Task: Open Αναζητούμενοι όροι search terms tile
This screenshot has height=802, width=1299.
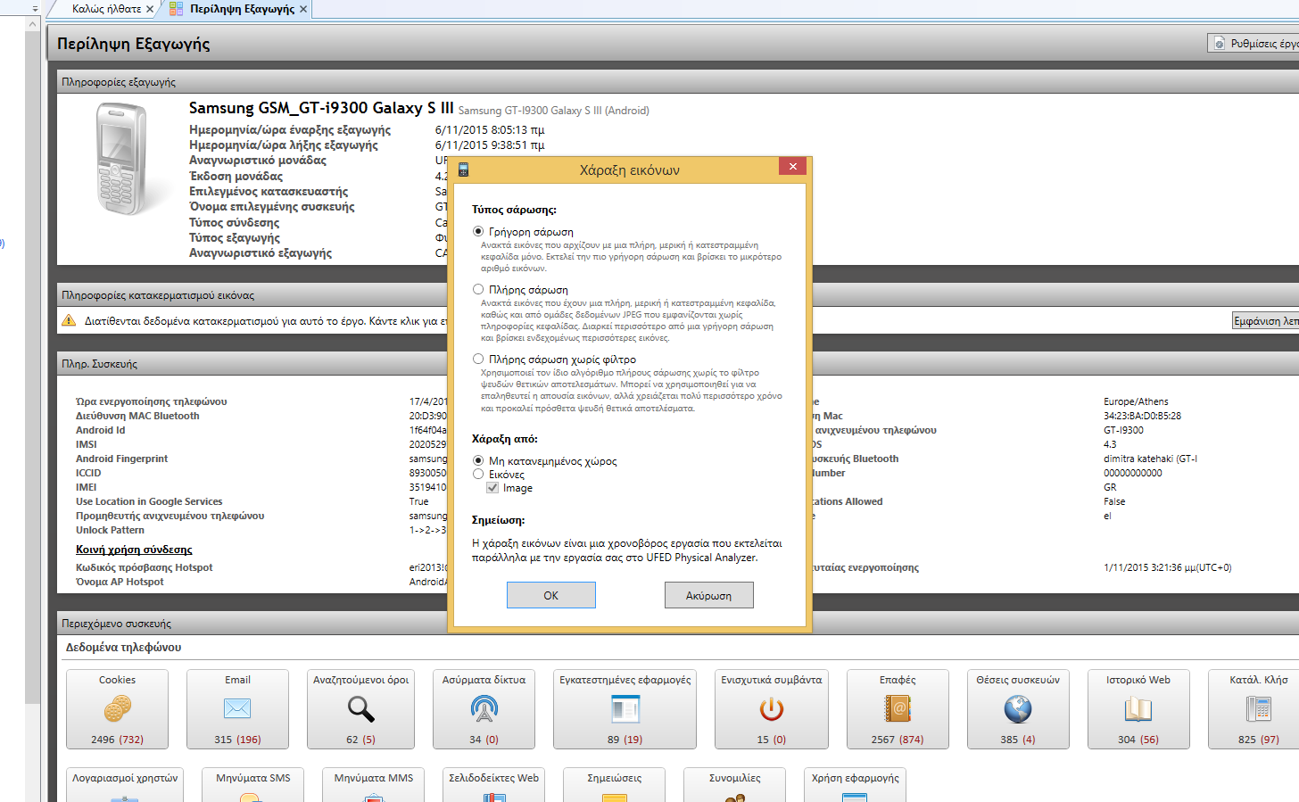Action: [x=360, y=709]
